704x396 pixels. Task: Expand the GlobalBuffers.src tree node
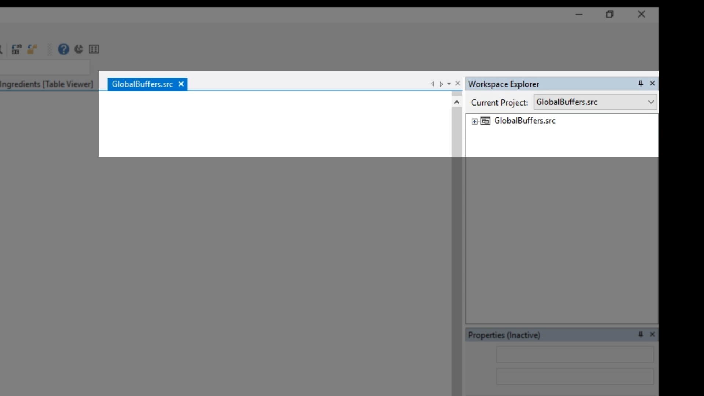click(474, 122)
